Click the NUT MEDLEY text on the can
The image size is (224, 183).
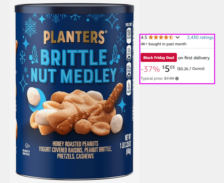tap(74, 76)
